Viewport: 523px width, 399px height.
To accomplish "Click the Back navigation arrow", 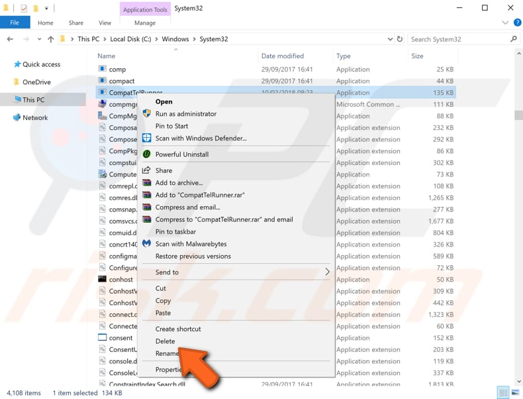I will coord(10,39).
